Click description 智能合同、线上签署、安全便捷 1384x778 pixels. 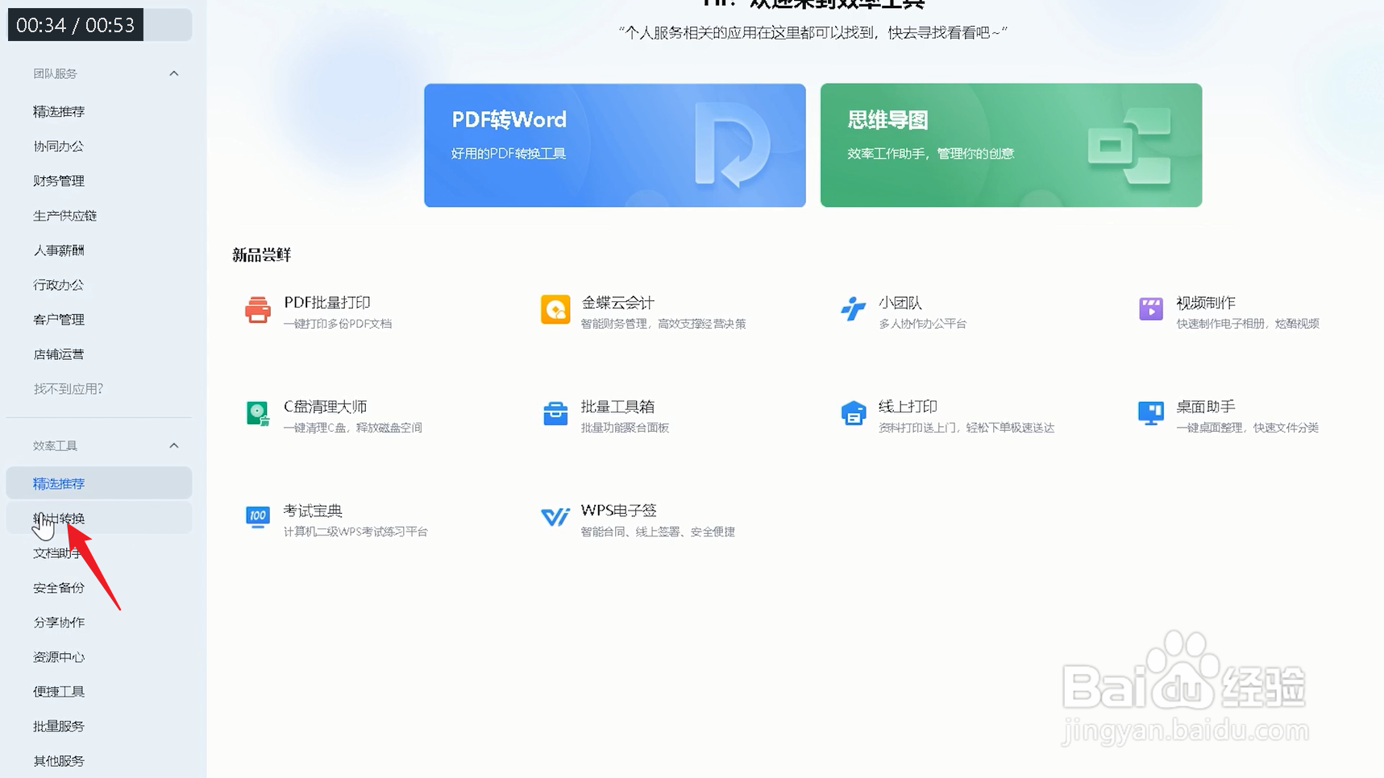point(658,532)
